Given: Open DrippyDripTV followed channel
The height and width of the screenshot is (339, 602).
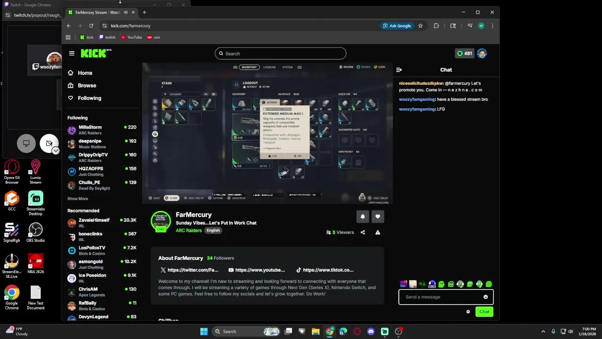Looking at the screenshot, I should coord(102,157).
